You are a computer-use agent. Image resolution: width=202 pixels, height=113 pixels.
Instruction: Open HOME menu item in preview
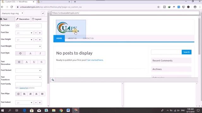pyautogui.click(x=59, y=38)
